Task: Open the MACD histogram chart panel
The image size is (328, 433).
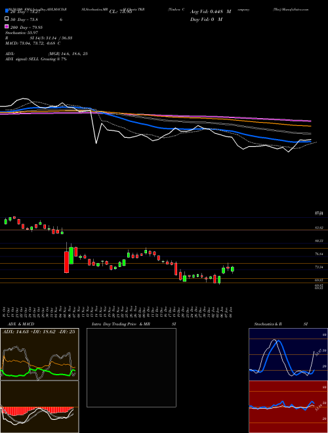Action: 39,407
